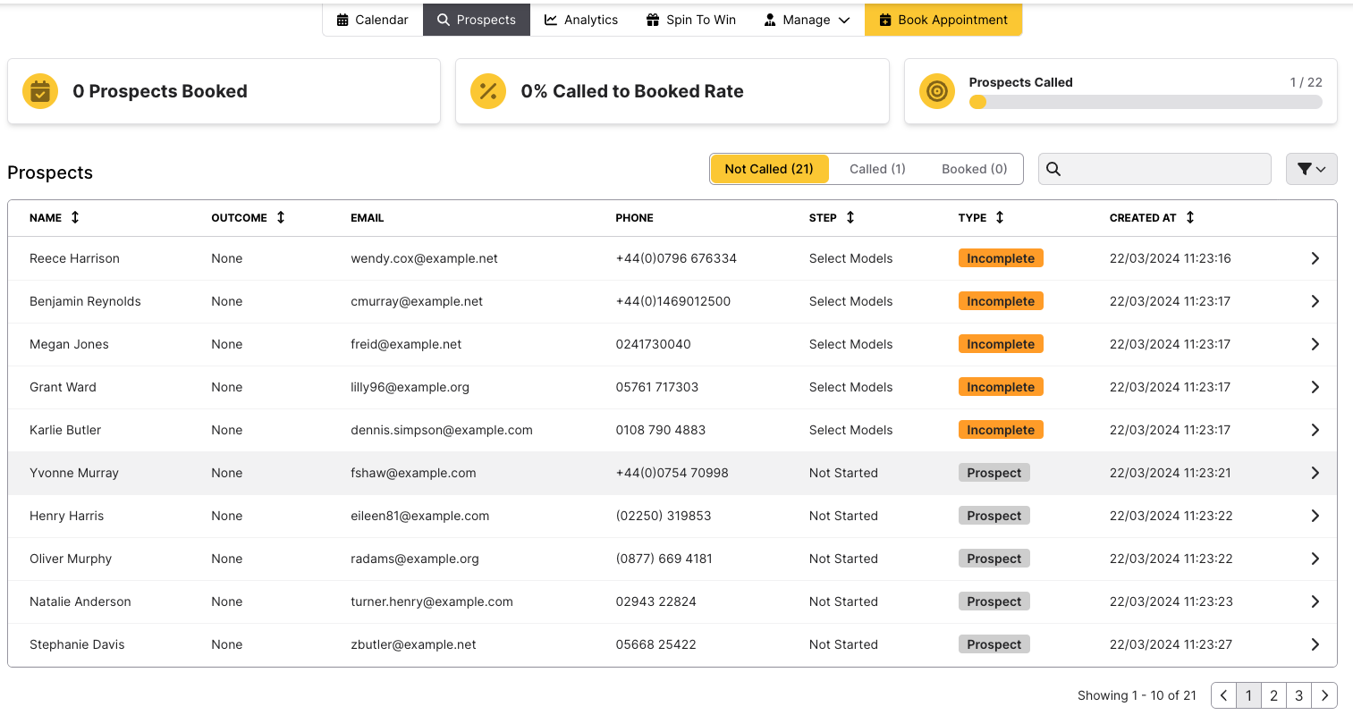
Task: Focus the prospects search field
Action: pos(1154,169)
